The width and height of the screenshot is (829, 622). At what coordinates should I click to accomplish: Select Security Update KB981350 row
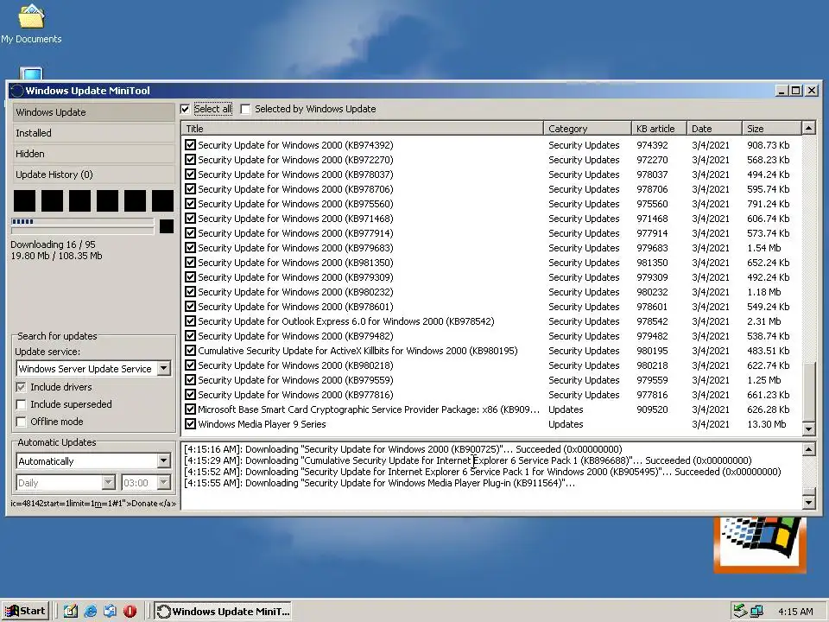tap(491, 263)
